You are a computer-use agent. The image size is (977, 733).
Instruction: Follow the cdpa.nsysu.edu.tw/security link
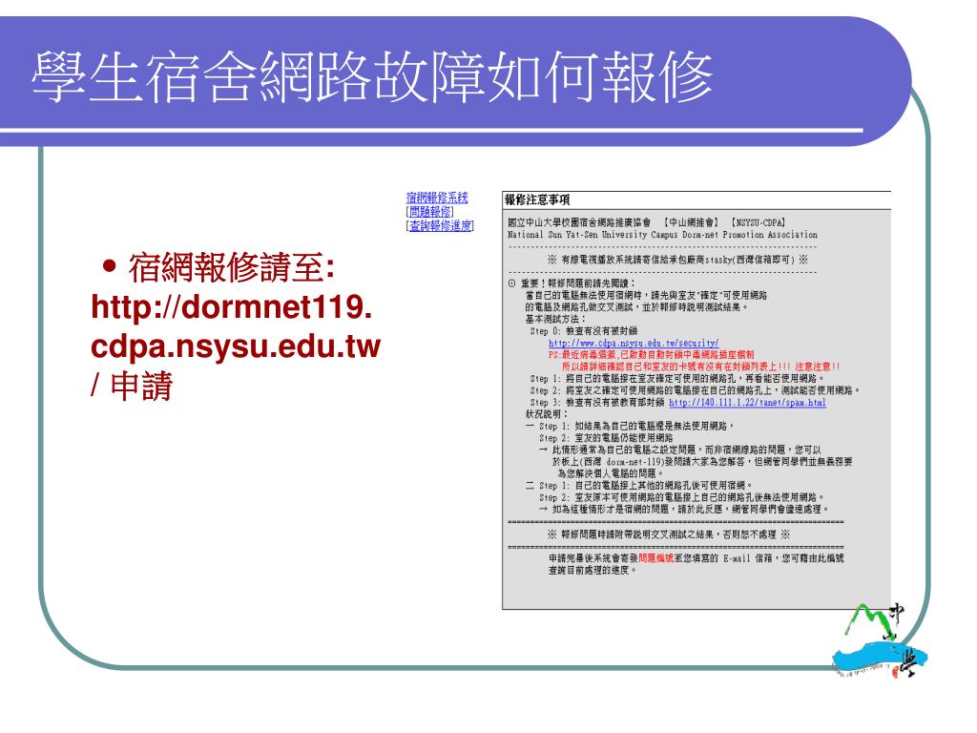[x=634, y=343]
